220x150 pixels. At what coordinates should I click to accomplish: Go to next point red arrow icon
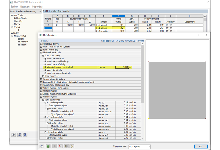click(60, 146)
